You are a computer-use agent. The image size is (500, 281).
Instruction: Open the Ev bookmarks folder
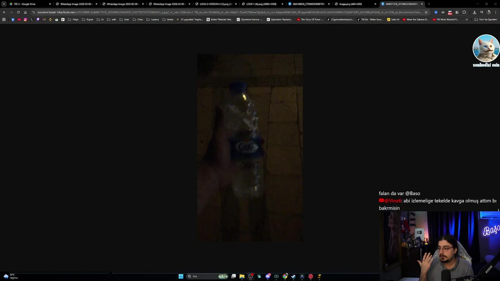point(100,20)
